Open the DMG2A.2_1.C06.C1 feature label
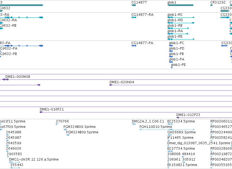The height and width of the screenshot is (169, 232). pos(148,121)
